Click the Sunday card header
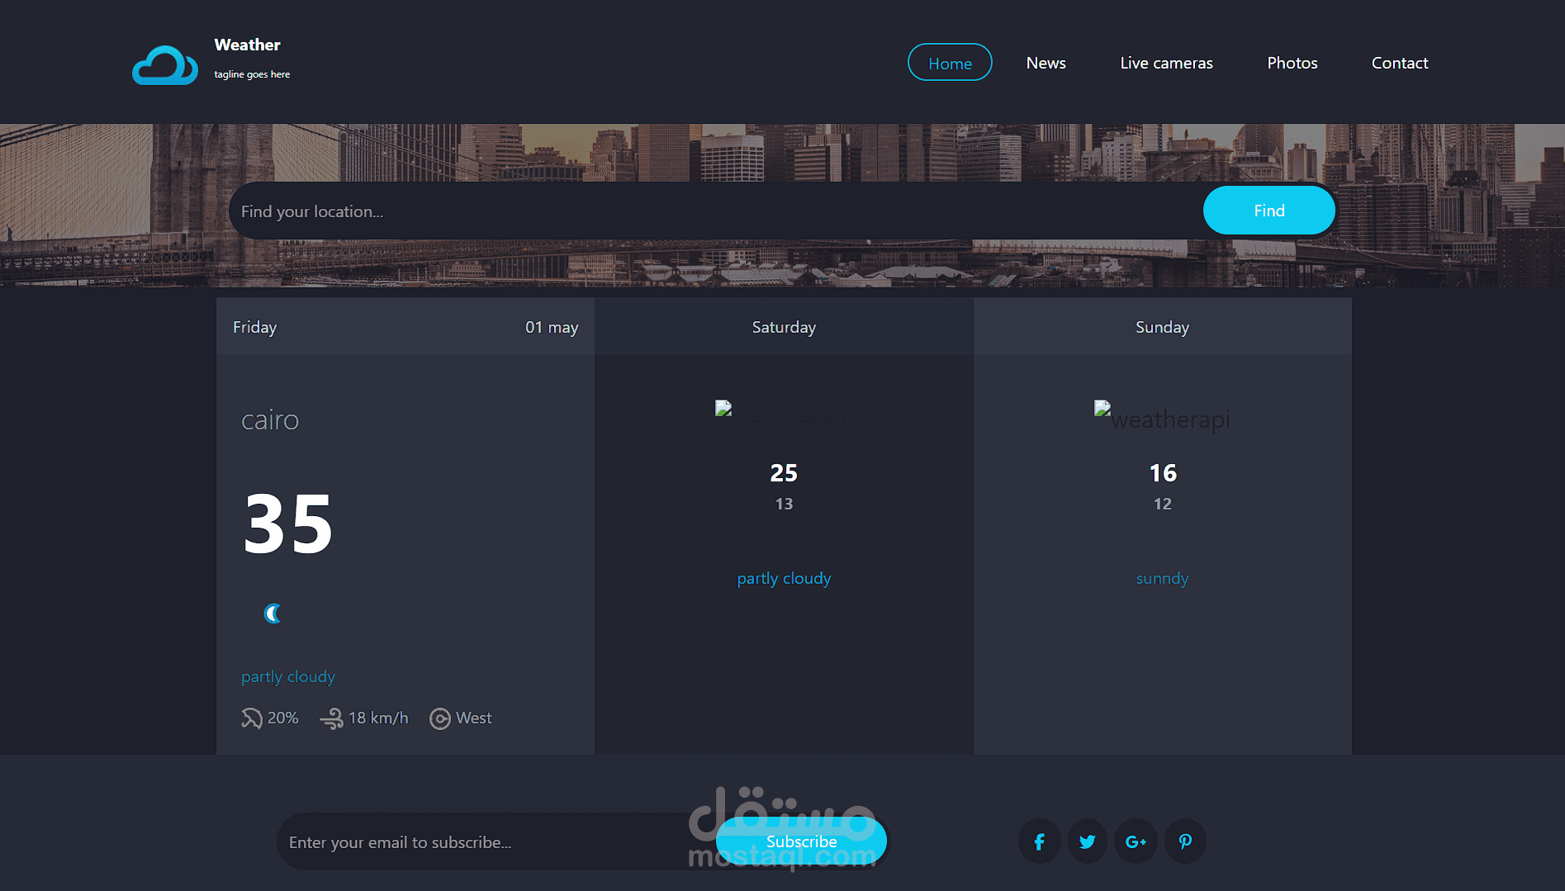This screenshot has height=891, width=1565. pyautogui.click(x=1162, y=327)
